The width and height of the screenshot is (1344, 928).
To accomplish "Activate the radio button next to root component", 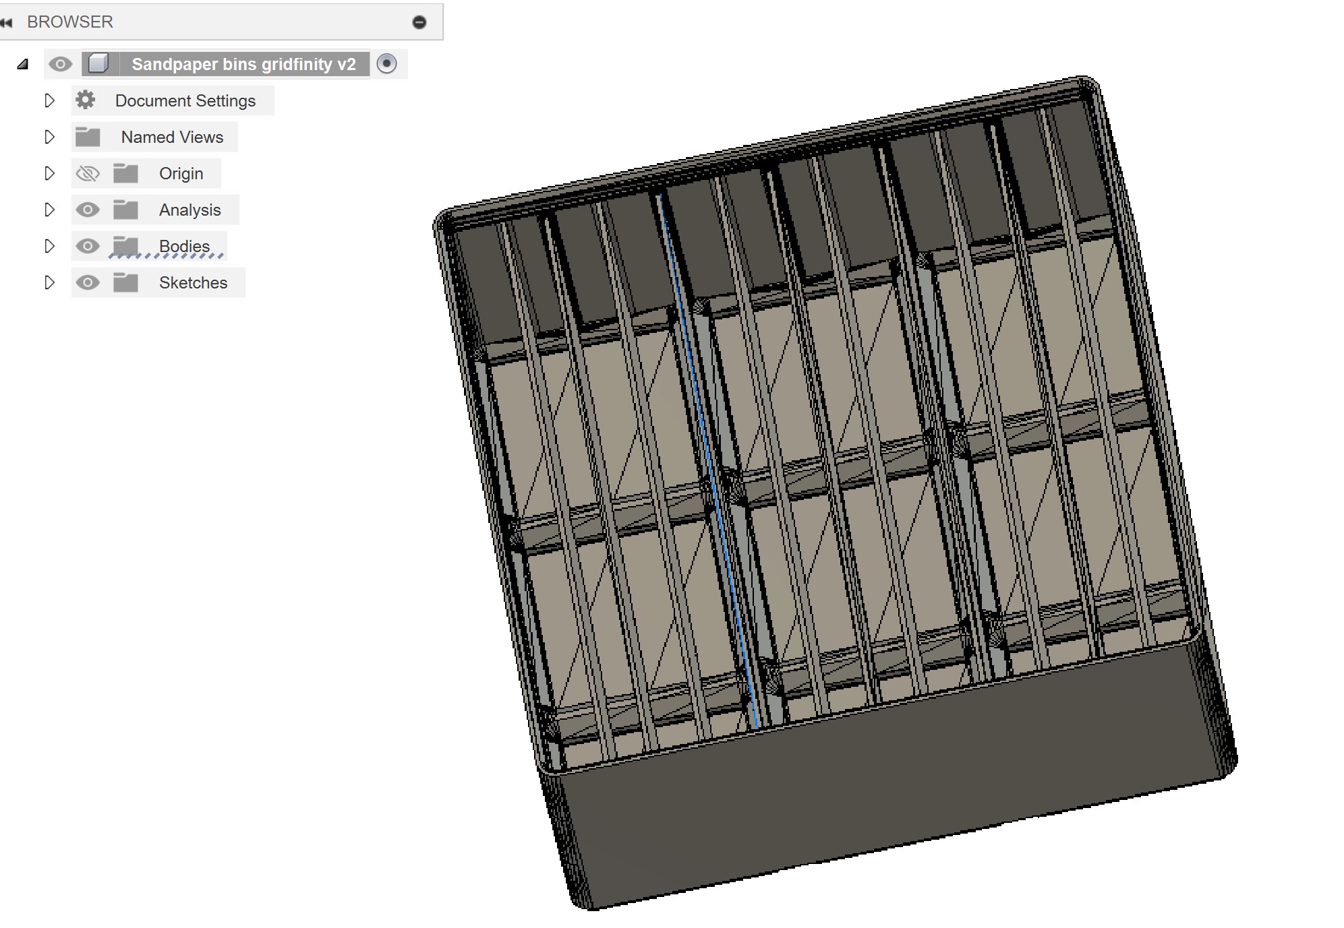I will click(386, 63).
